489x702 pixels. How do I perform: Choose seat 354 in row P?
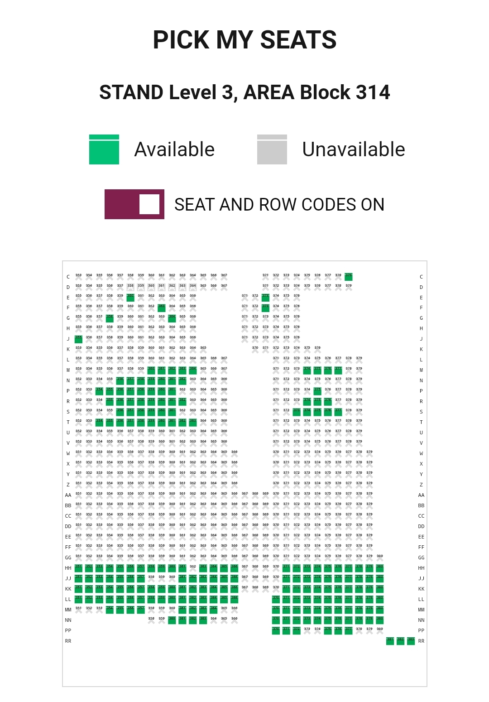click(99, 391)
